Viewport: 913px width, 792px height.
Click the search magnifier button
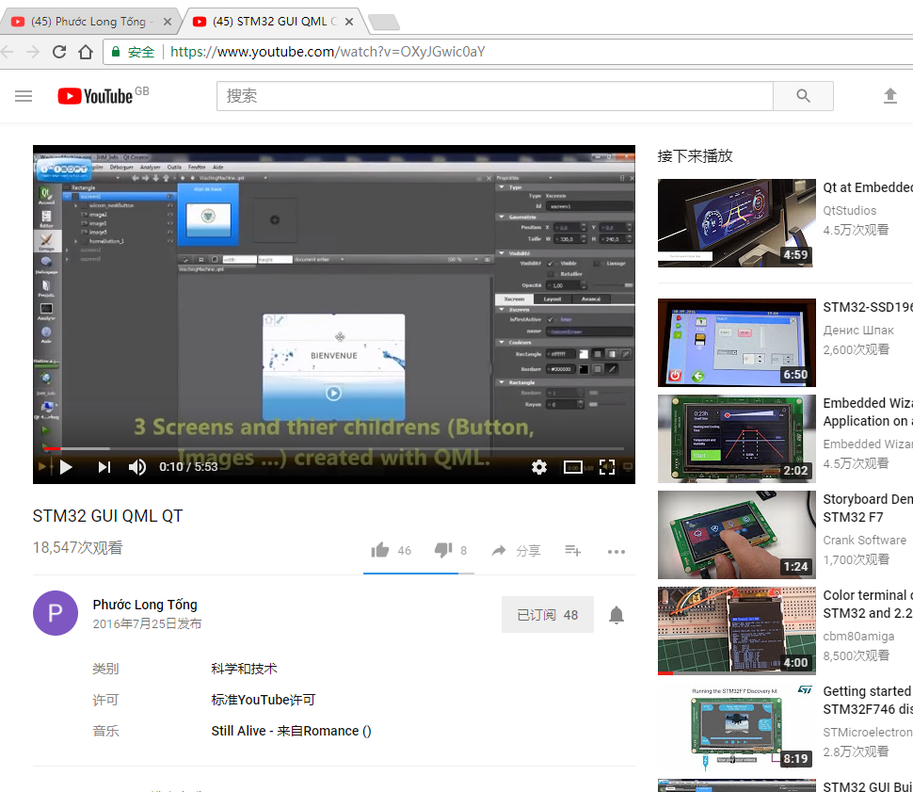[803, 96]
